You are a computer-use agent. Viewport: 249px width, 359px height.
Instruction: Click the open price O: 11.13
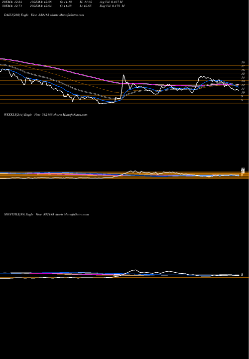66,2
